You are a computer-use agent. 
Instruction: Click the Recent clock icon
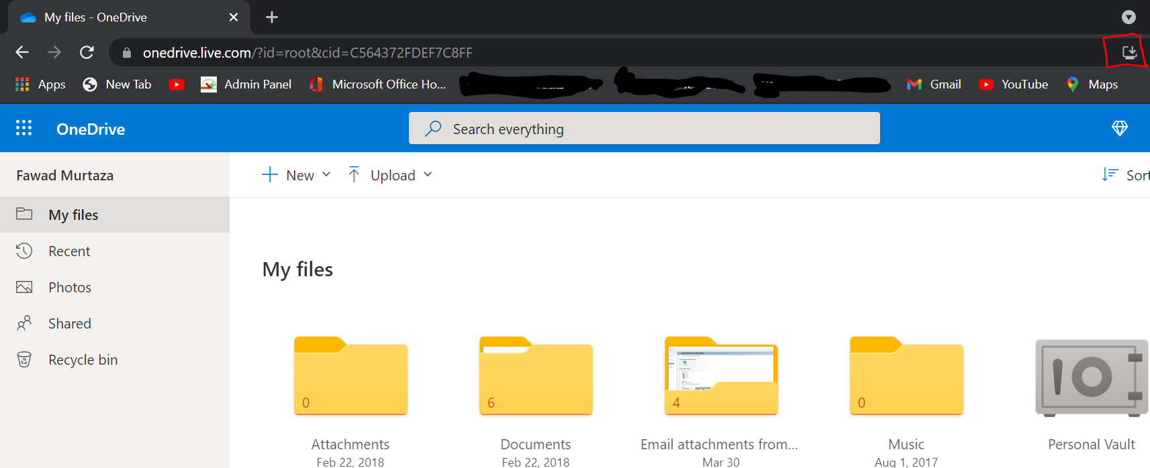pyautogui.click(x=24, y=251)
